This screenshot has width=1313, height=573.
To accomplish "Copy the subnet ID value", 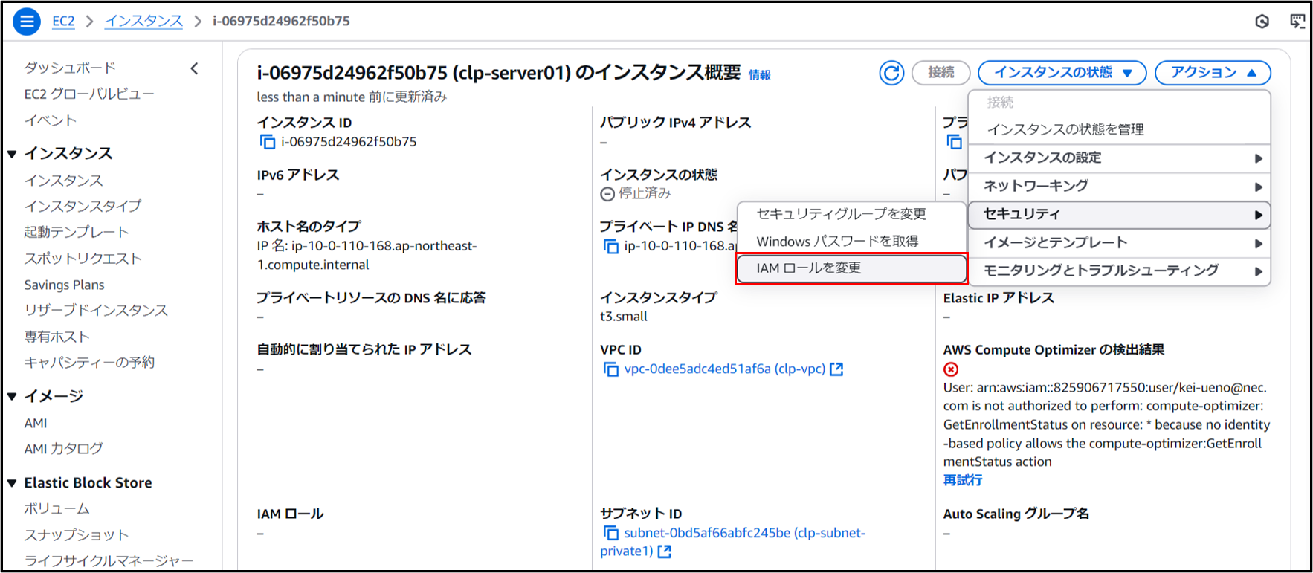I will [610, 533].
